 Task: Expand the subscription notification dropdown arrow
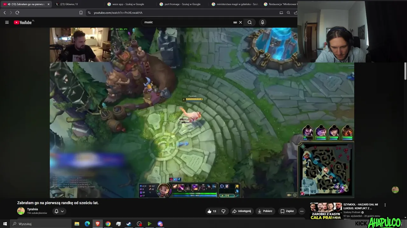62,211
